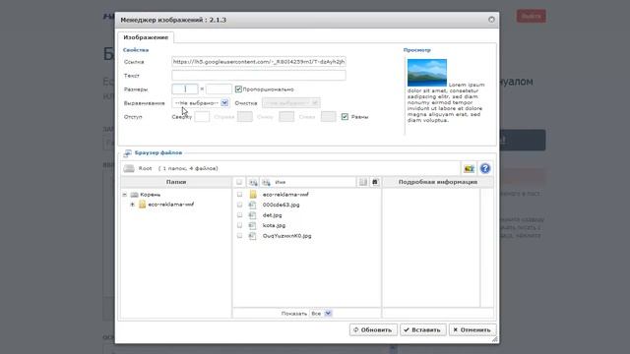Expand the eco-reklama-wwf tree folder
Image resolution: width=630 pixels, height=354 pixels.
coord(132,205)
